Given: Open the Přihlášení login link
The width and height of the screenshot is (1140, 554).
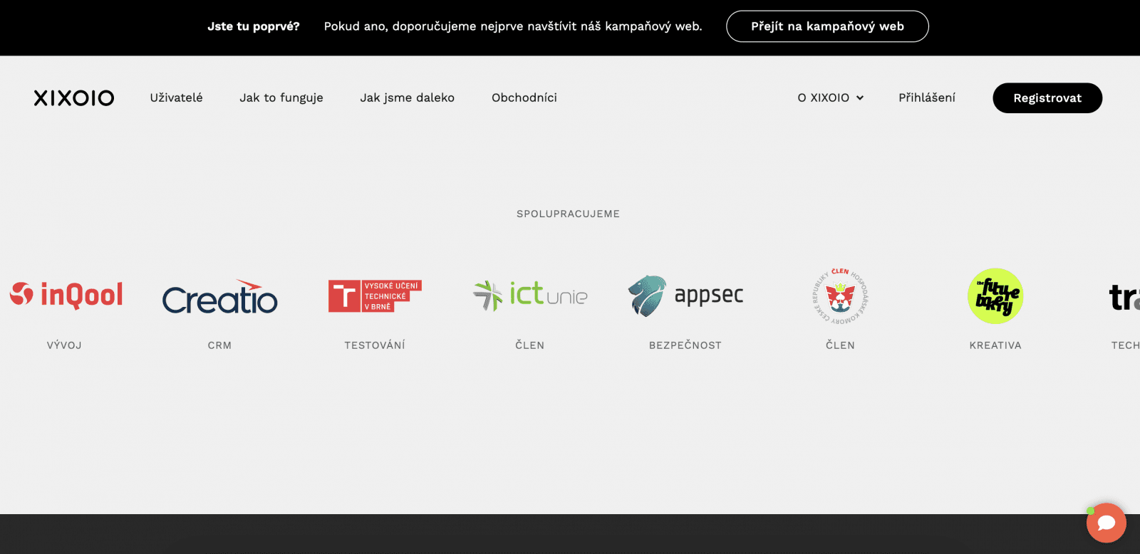Looking at the screenshot, I should tap(927, 98).
